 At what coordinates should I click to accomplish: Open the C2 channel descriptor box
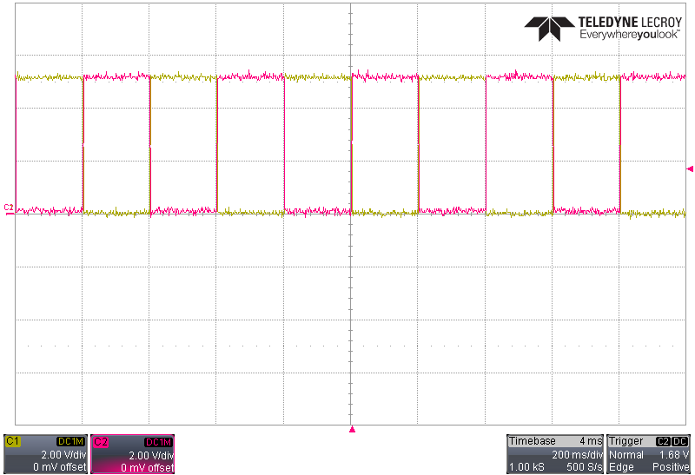click(133, 454)
